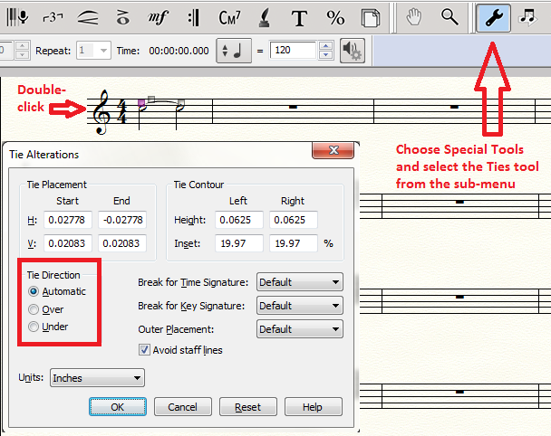
Task: Select the Zoom magnifier tool
Action: 449,17
